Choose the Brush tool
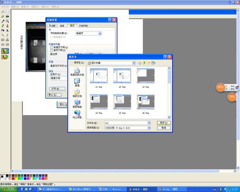240x192 pixels. pos(7,26)
